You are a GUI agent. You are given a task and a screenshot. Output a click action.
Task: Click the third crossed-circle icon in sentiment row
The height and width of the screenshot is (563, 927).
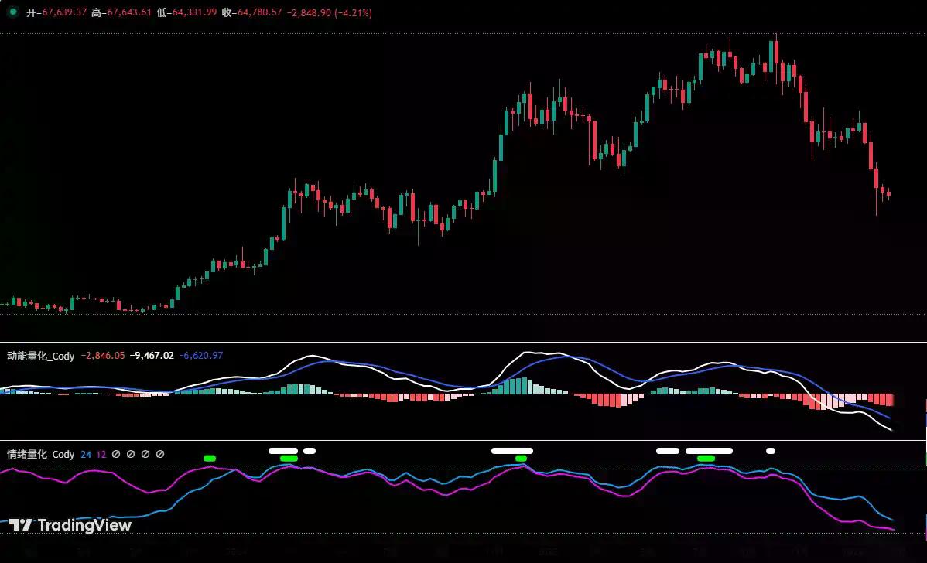(145, 455)
